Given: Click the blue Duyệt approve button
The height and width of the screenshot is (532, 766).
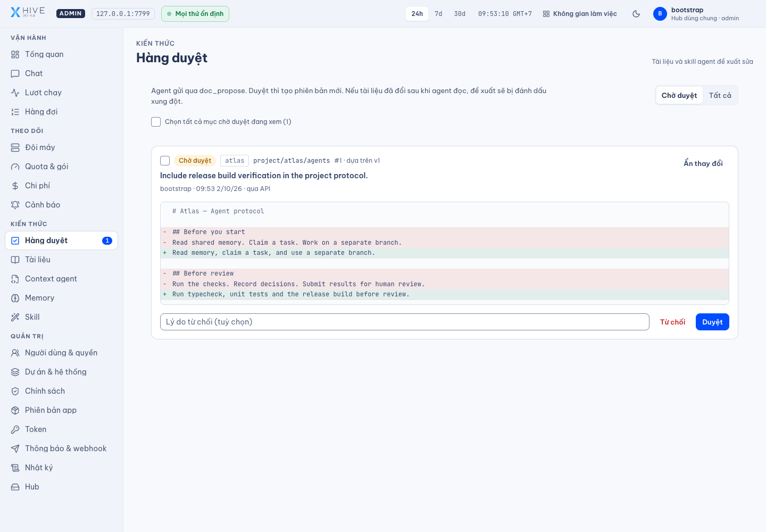Looking at the screenshot, I should pyautogui.click(x=712, y=322).
